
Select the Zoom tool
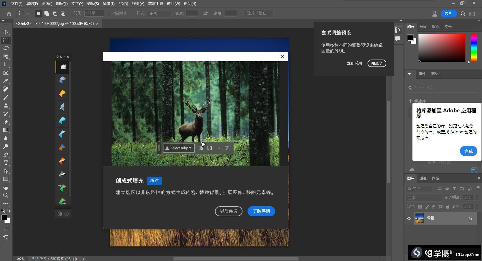tap(6, 195)
